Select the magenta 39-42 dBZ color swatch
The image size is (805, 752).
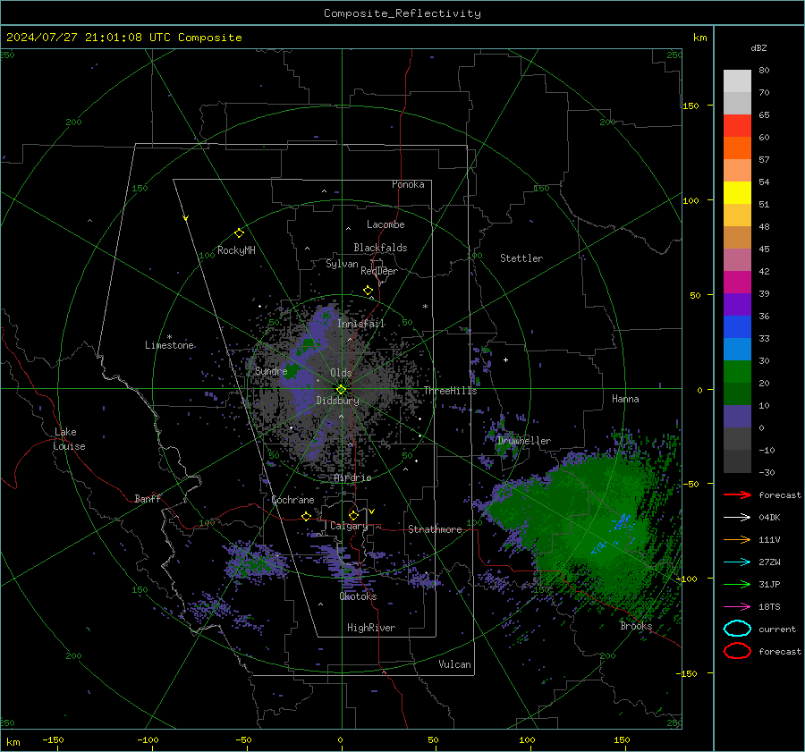coord(737,283)
